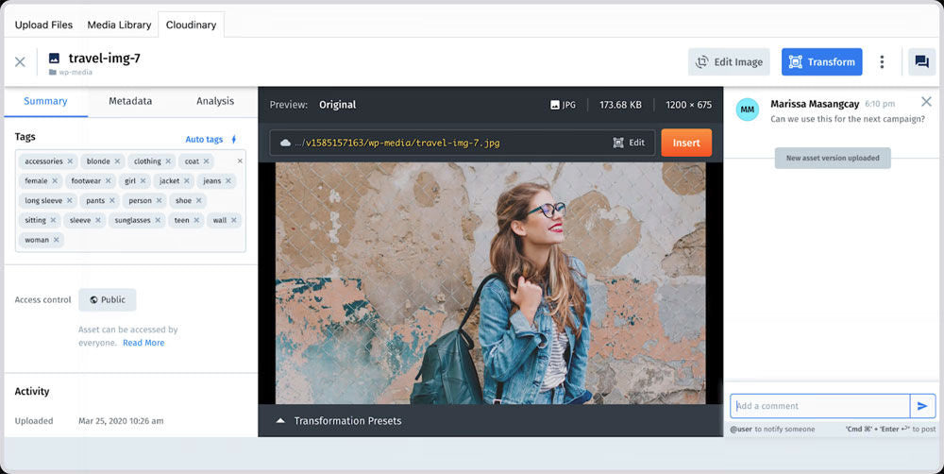Remove the female tag

coord(55,180)
